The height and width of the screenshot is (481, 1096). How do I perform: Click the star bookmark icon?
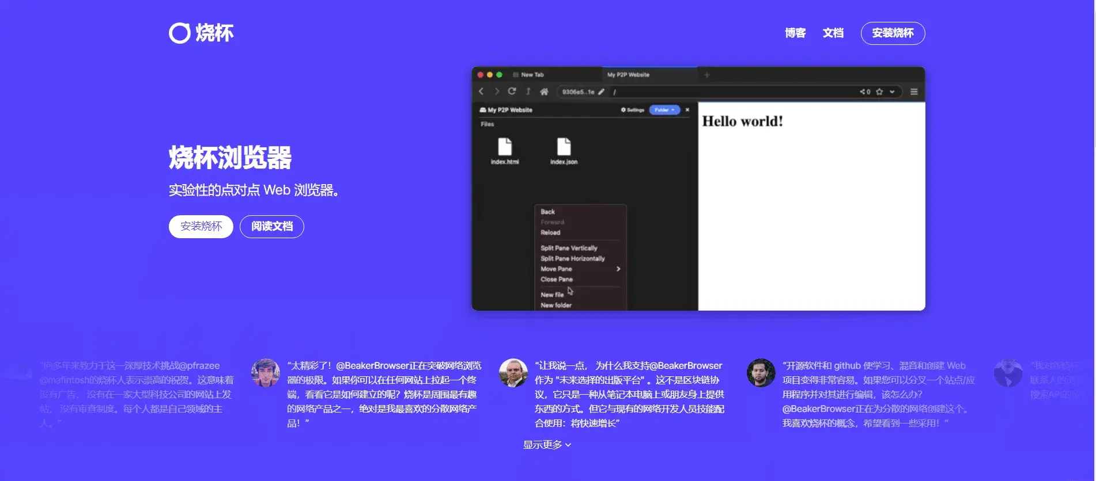point(879,91)
